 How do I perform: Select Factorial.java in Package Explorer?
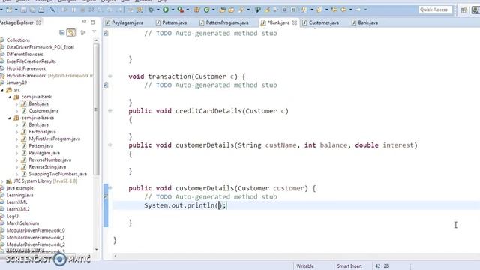[42, 132]
